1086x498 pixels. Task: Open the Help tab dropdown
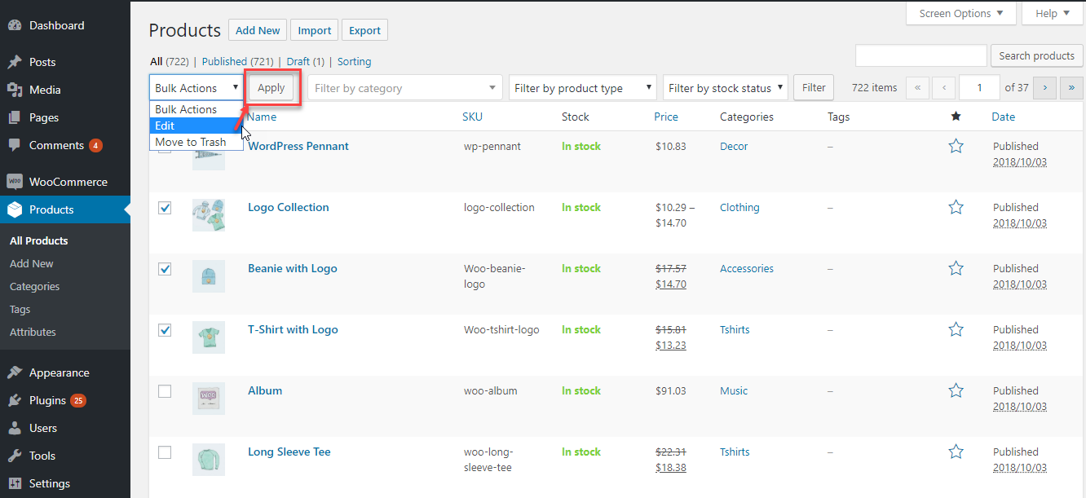click(x=1053, y=13)
